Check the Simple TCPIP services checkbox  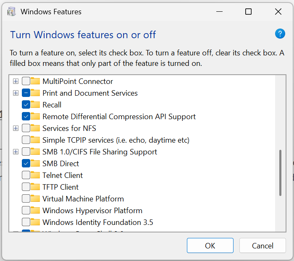pos(26,140)
